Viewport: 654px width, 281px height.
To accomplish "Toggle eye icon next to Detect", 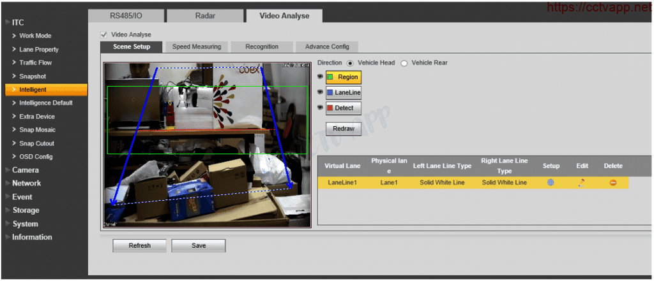I will click(321, 108).
